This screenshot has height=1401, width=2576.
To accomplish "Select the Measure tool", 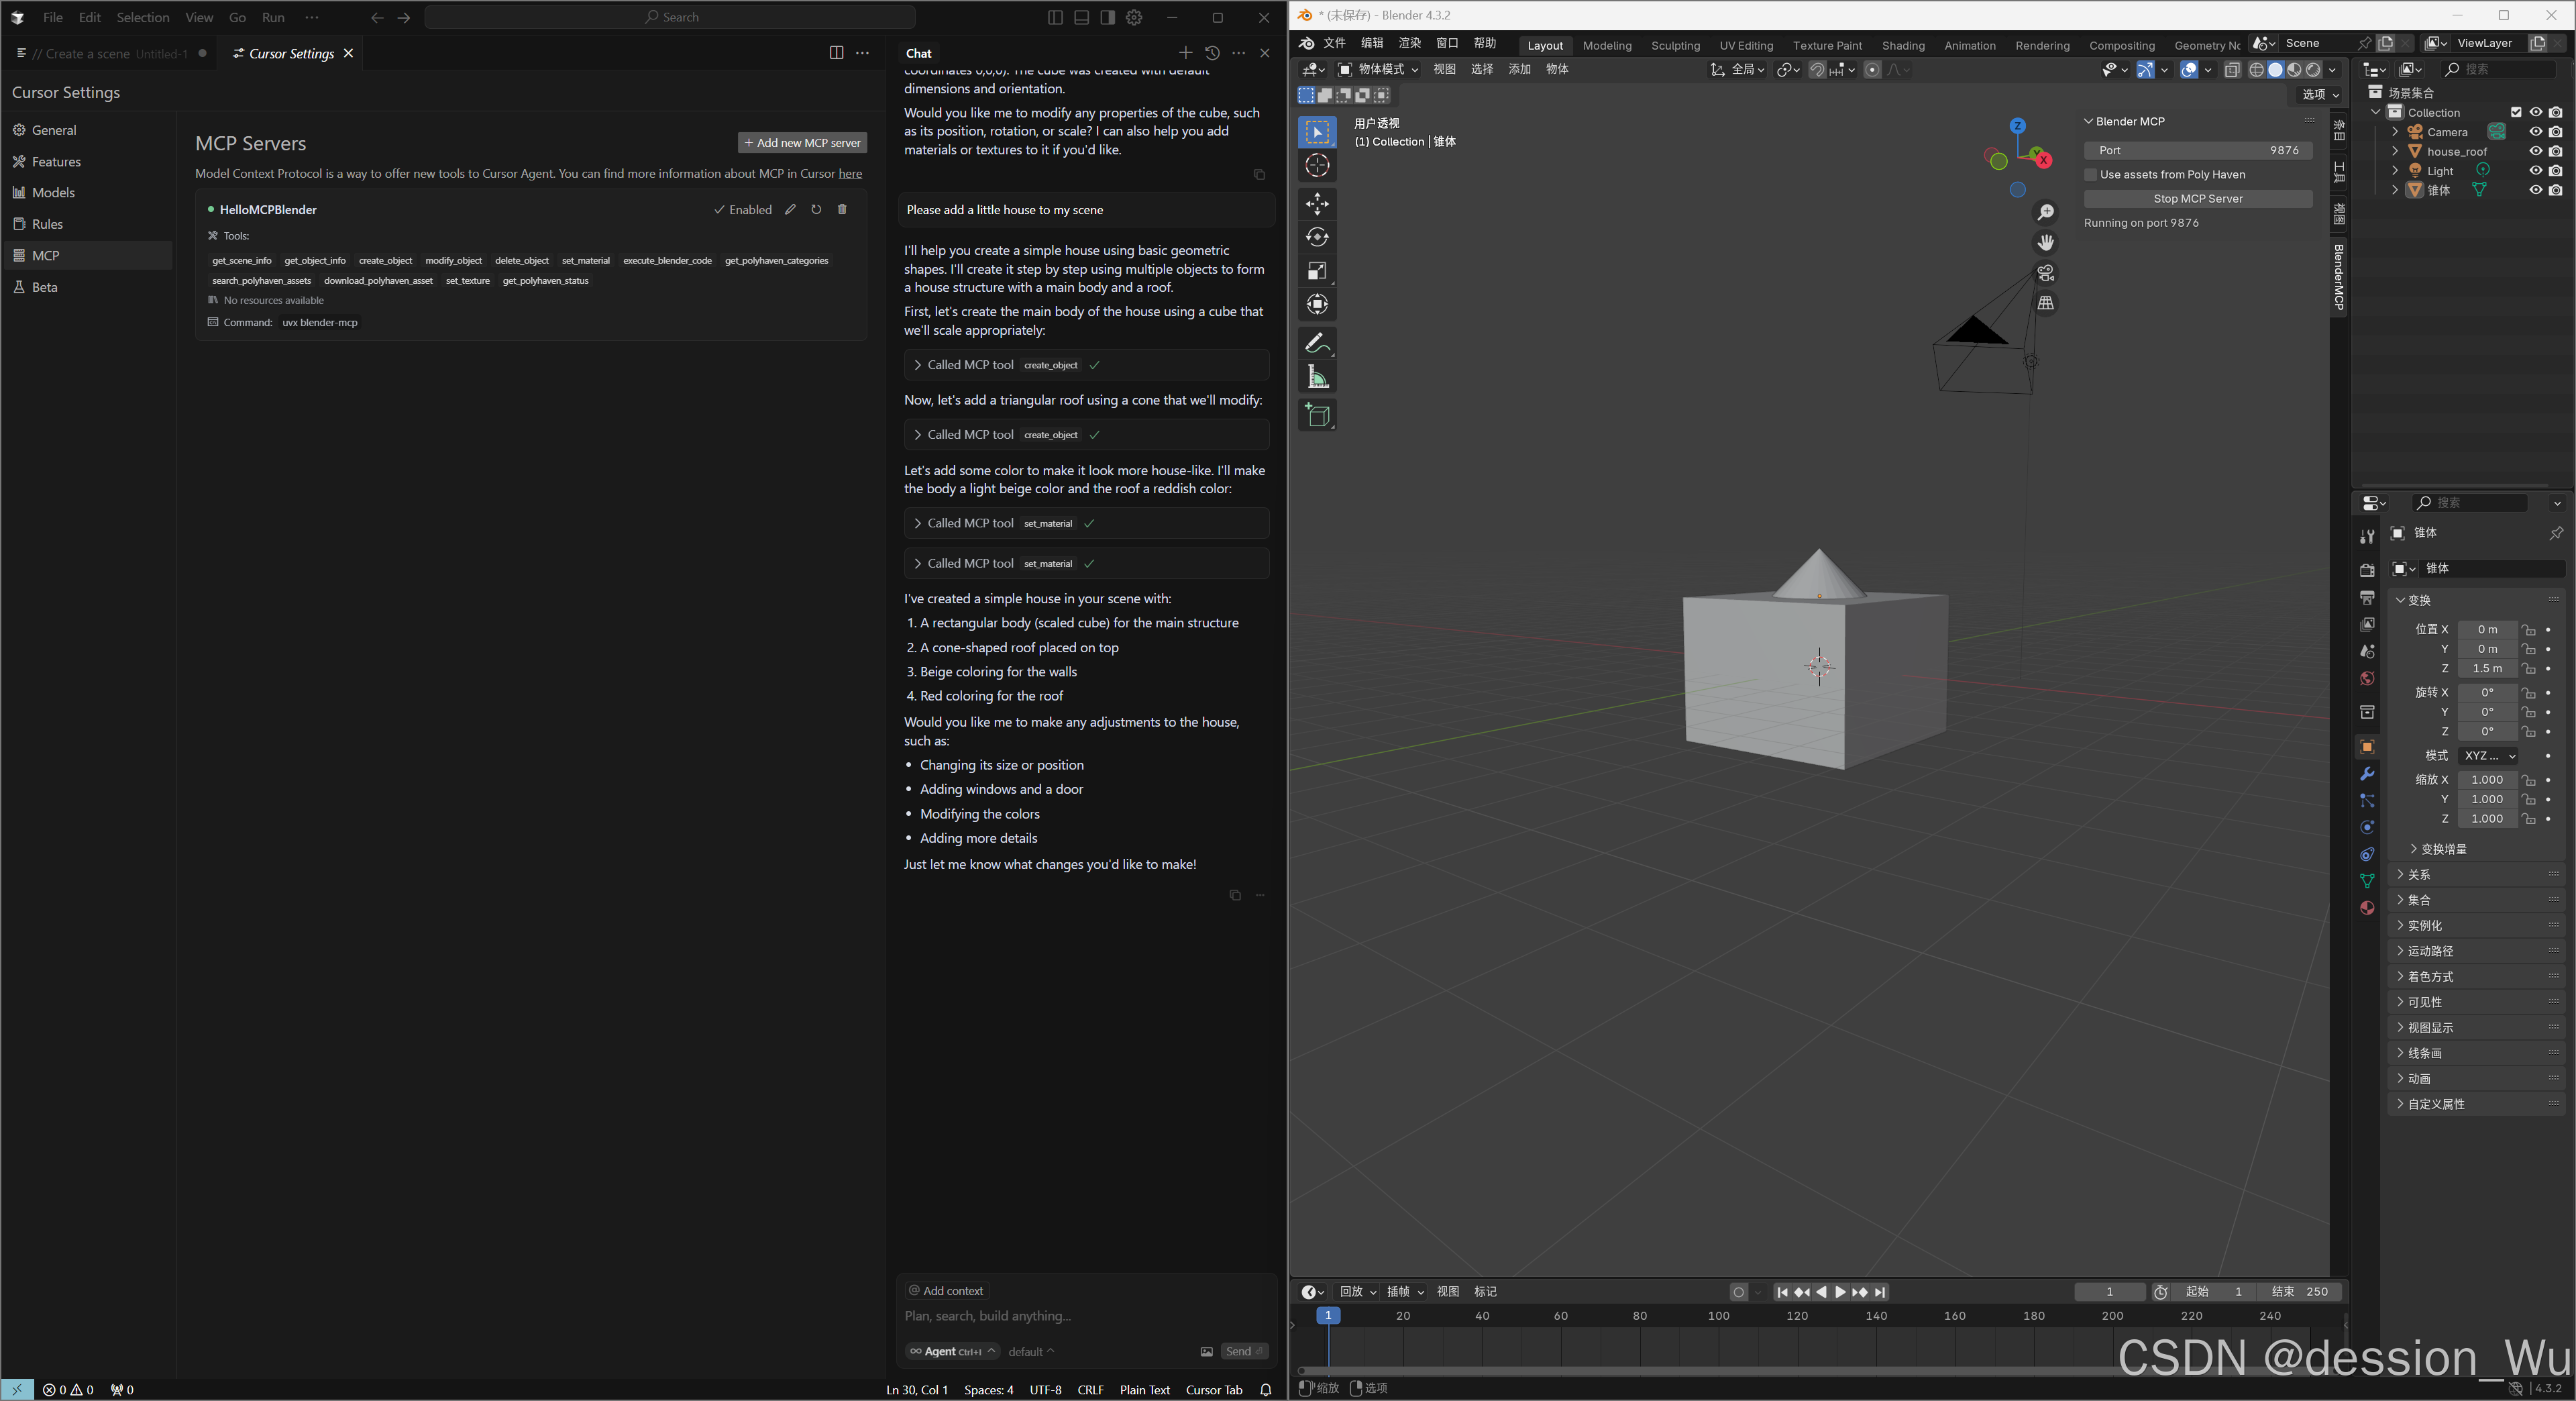I will [x=1317, y=377].
